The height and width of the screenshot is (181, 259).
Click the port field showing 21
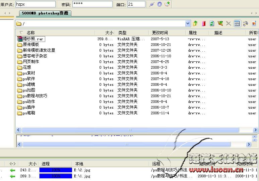[x=136, y=4]
